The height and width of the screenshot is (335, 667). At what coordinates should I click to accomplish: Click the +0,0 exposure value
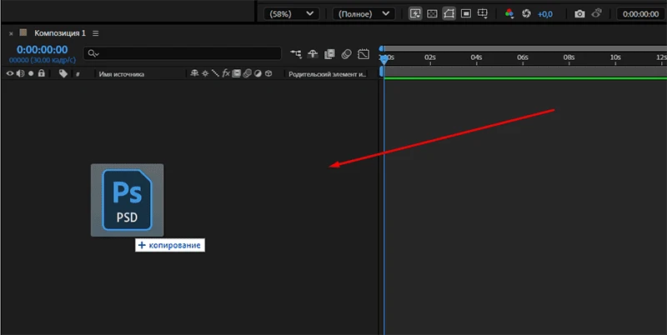pos(545,14)
